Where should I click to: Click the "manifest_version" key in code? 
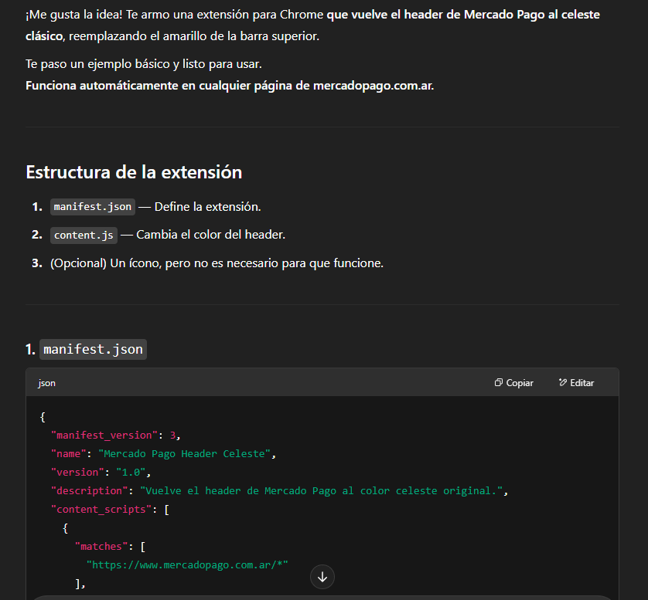(x=104, y=436)
